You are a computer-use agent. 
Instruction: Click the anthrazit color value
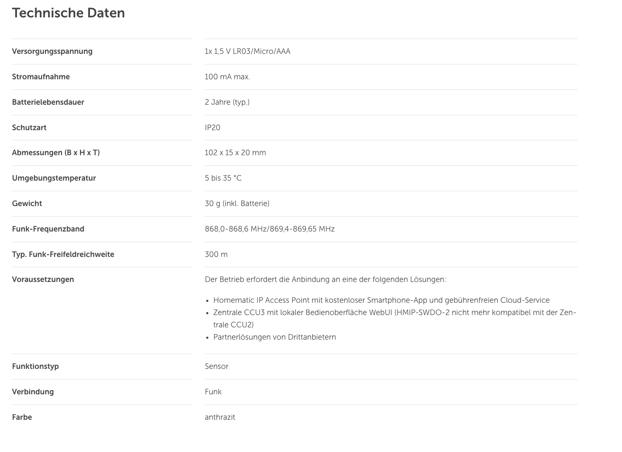click(220, 417)
